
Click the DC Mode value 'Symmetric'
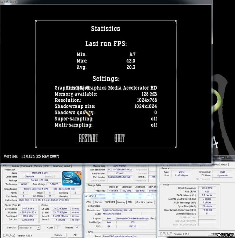click(x=223, y=176)
